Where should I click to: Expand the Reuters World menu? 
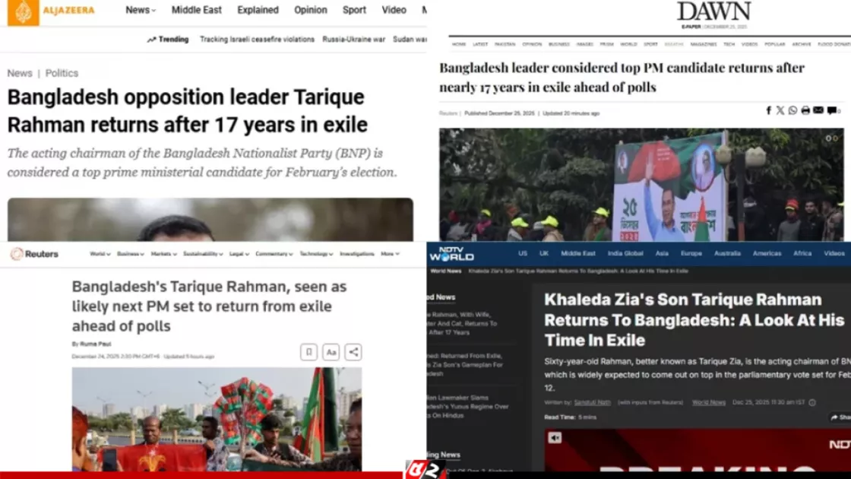tap(100, 254)
